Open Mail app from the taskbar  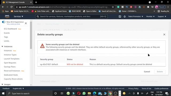(100, 93)
